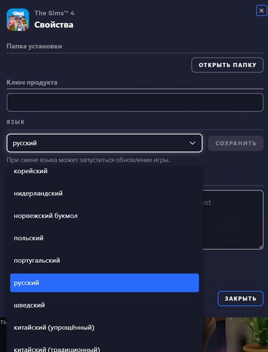
Task: Open the install folder via ОТКРЫТЬ ПАПКУ
Action: point(228,65)
